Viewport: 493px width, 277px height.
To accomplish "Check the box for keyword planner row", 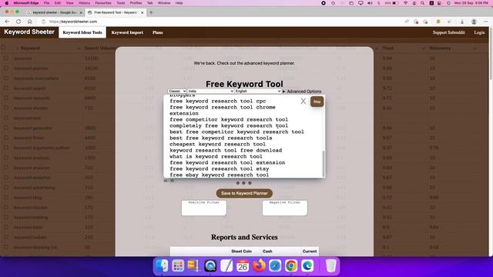I will pos(6,68).
